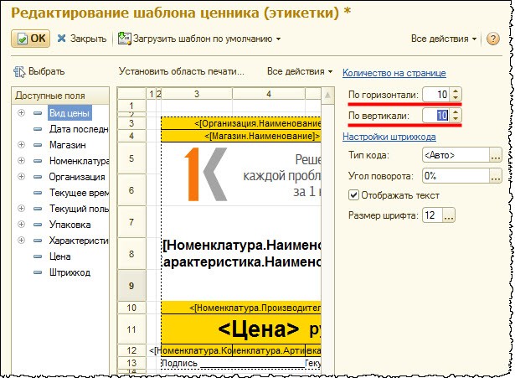Screen dimensions: 515x378
Task: Select the Номенклатура field
Action: point(79,161)
